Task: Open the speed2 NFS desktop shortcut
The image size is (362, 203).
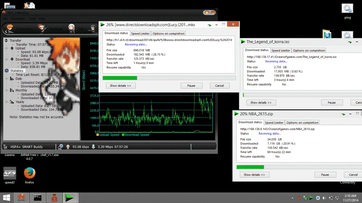Action: coord(10,175)
